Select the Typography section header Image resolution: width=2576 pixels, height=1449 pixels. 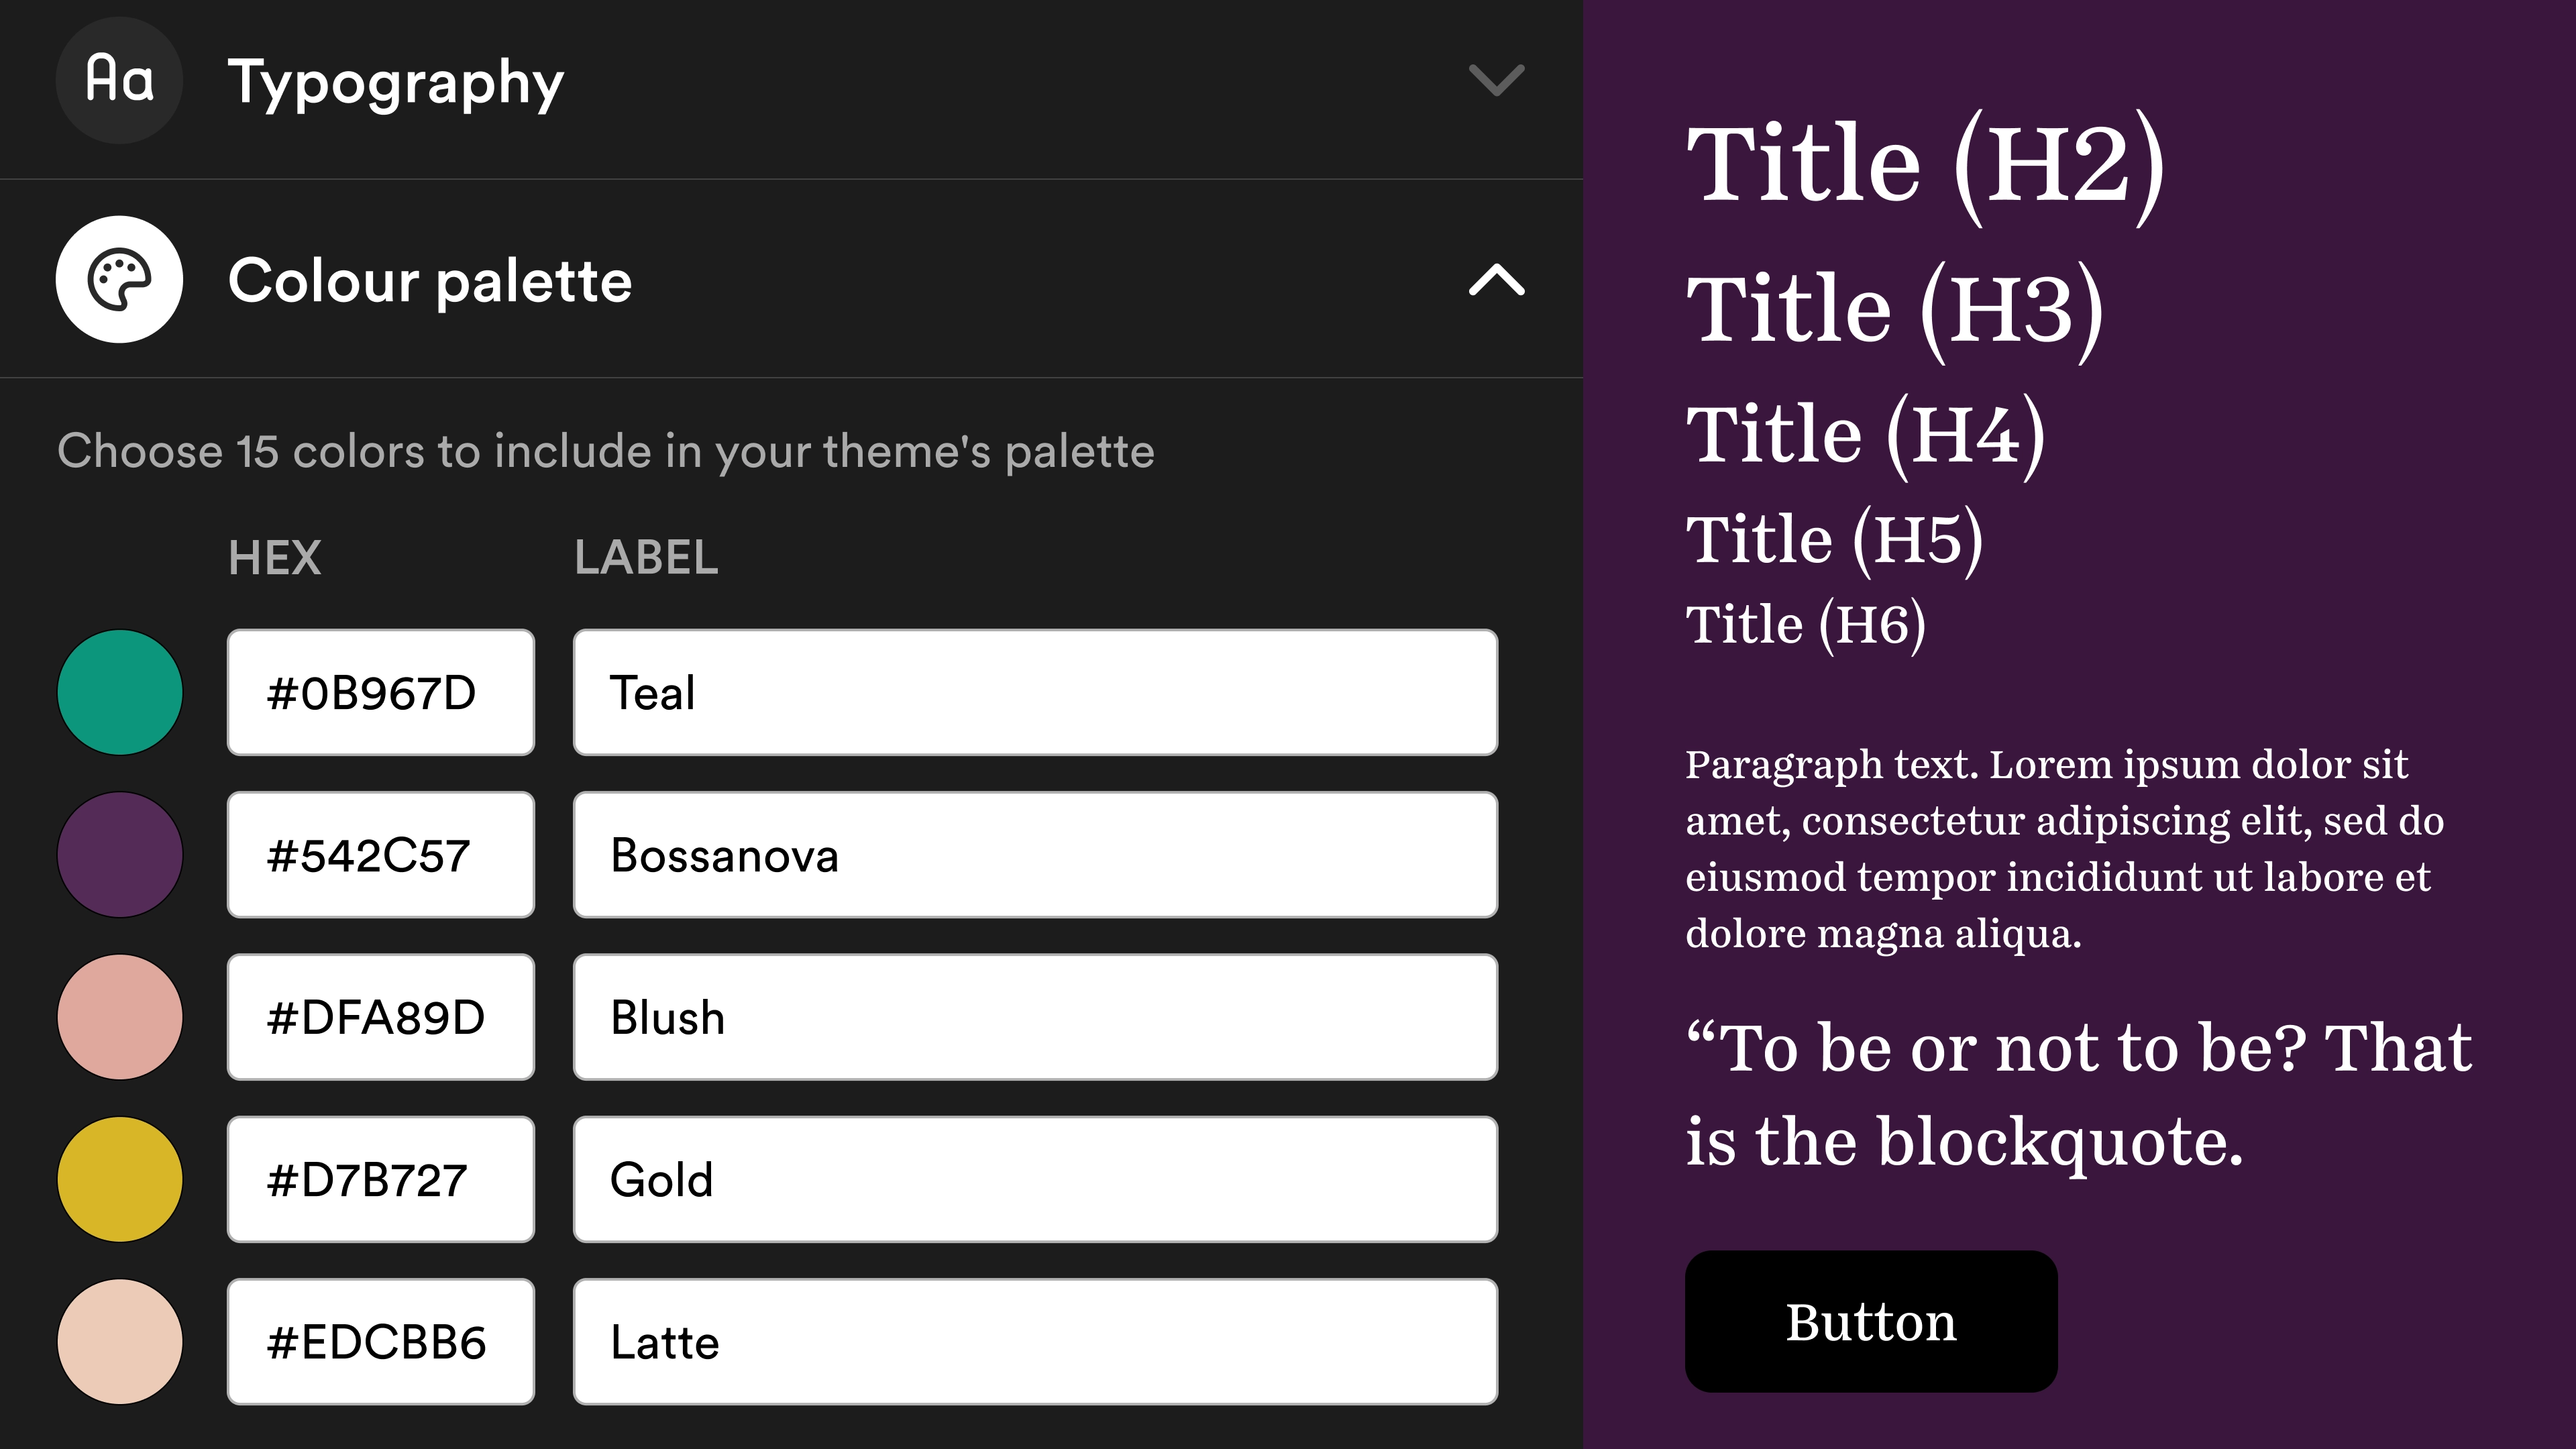click(x=396, y=83)
